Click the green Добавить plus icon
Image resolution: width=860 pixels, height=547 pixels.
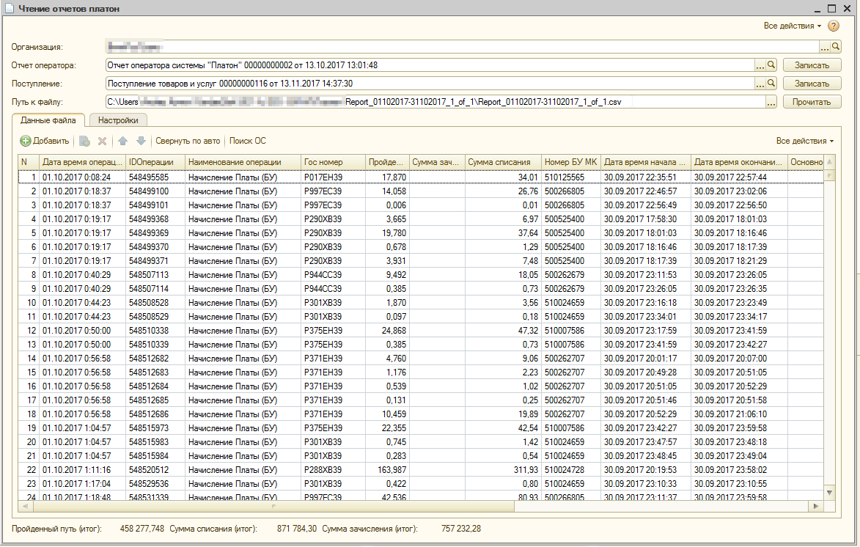pyautogui.click(x=25, y=141)
